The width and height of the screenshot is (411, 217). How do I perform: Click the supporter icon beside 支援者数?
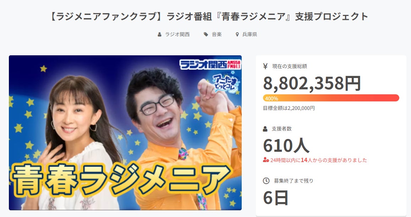coord(265,129)
